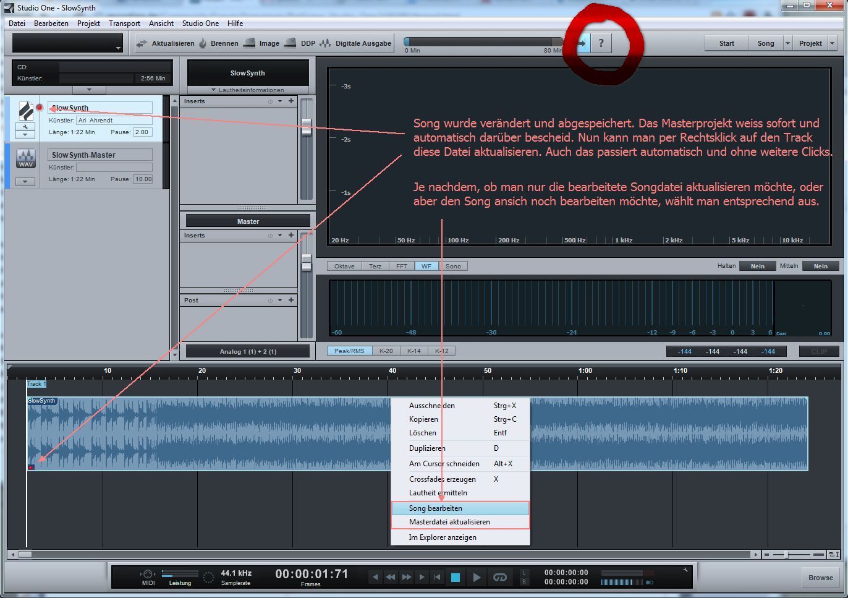Click the Stop button in transport
Image resolution: width=848 pixels, height=598 pixels.
[x=456, y=578]
